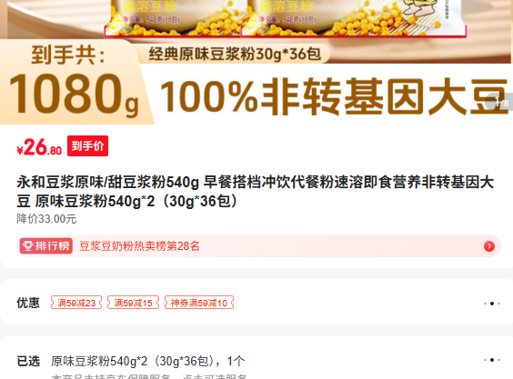Open 豆浆豆奶粉热卖榜第28名 ranking link
The image size is (513, 379).
point(139,246)
